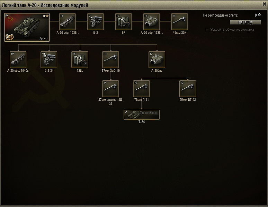This screenshot has width=268, height=207.
Task: Click the A-20 card experience star
Action: pyautogui.click(x=47, y=16)
